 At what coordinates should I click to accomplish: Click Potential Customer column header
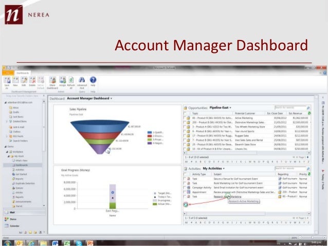click(245, 113)
